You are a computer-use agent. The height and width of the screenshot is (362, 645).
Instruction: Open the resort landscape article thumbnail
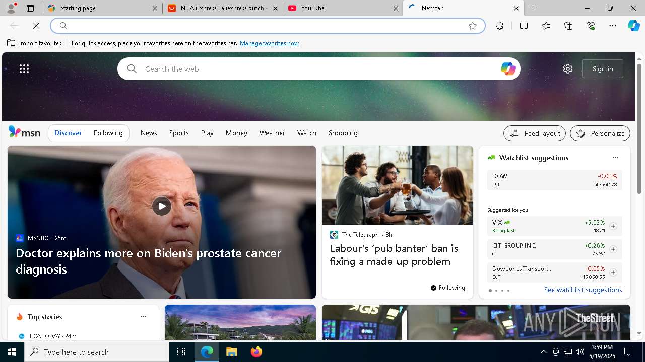coord(240,322)
